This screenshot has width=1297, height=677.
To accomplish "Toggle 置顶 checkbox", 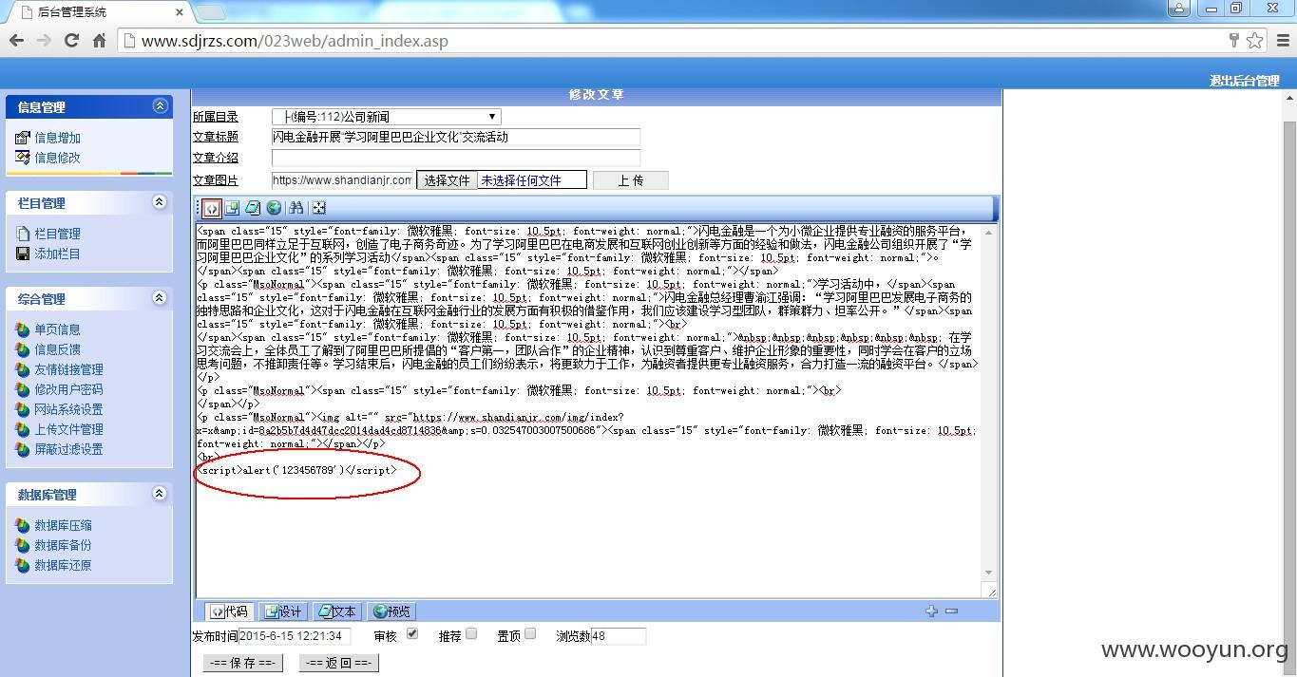I will click(530, 633).
